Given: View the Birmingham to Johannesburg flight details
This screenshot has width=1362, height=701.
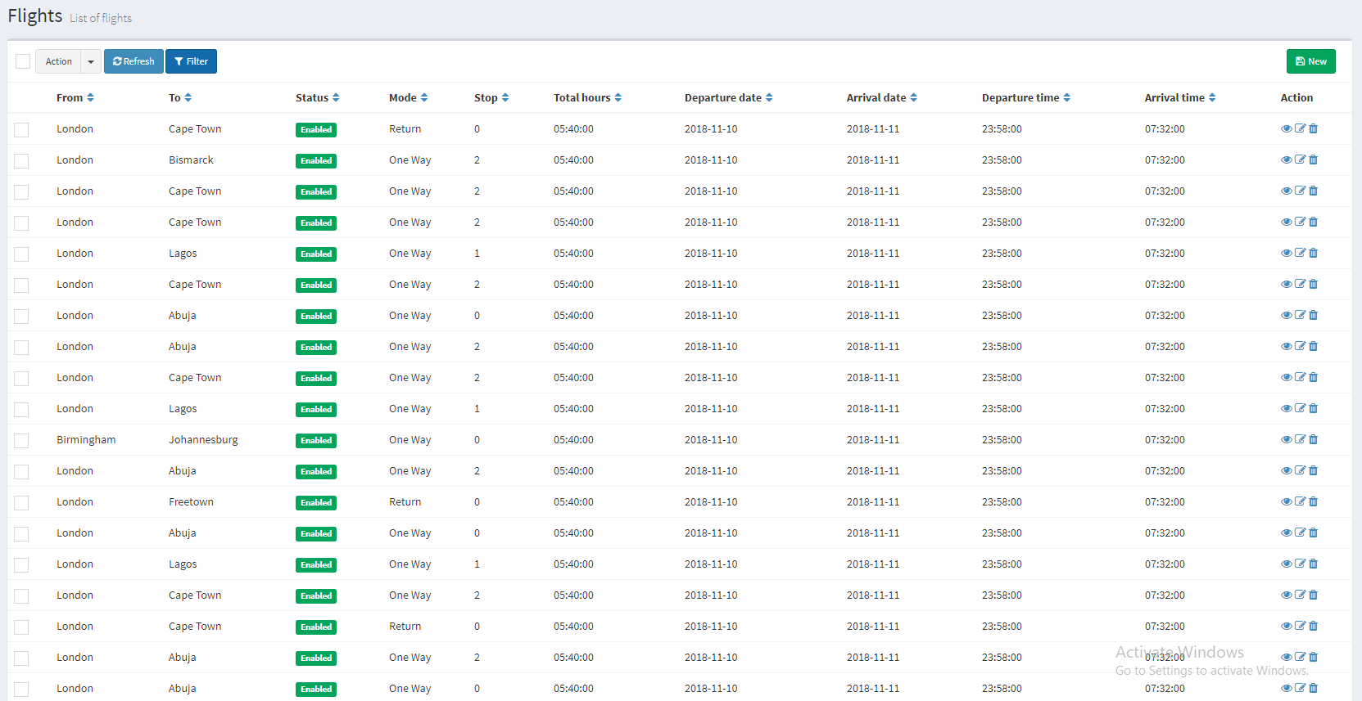Looking at the screenshot, I should (1286, 440).
